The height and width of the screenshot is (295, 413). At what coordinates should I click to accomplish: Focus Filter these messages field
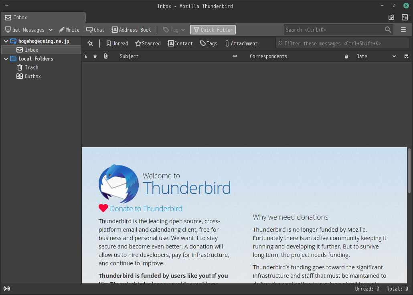[342, 43]
